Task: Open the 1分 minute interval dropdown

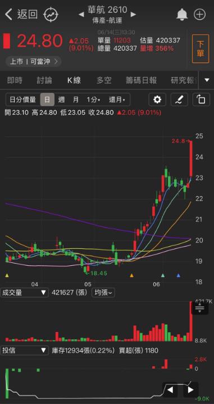Action: pos(93,99)
